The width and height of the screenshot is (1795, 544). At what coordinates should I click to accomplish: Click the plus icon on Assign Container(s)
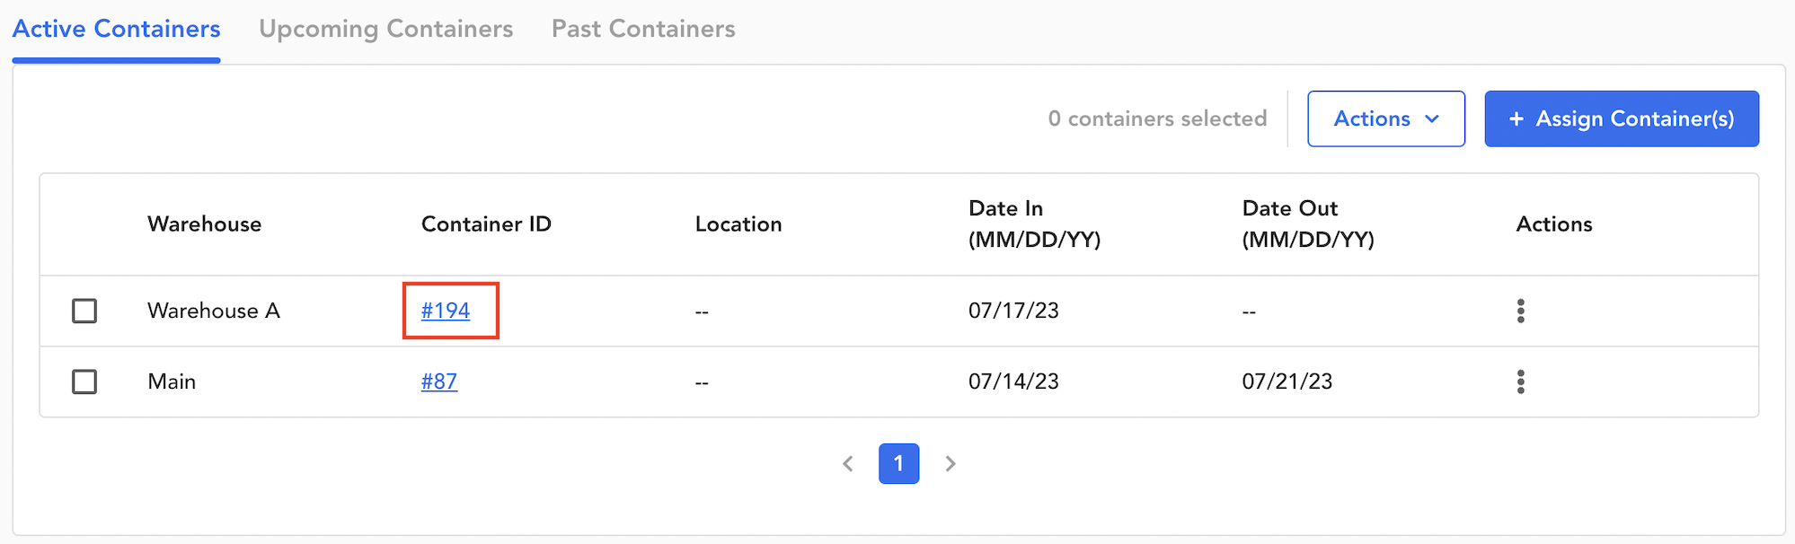coord(1516,118)
